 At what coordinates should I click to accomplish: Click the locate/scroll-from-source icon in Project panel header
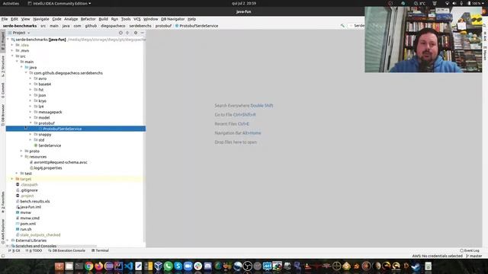[120, 33]
